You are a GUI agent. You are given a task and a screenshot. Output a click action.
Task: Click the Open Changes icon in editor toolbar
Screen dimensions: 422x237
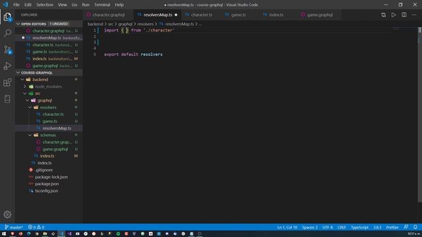click(383, 14)
